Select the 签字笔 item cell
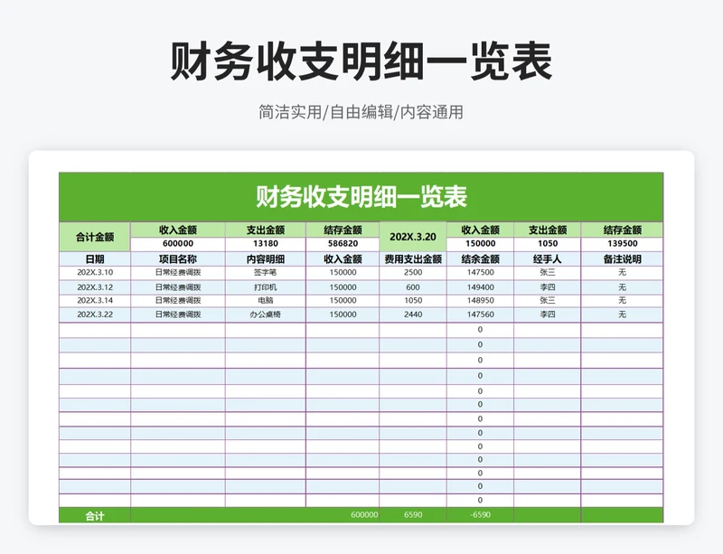723x554 pixels. tap(266, 273)
